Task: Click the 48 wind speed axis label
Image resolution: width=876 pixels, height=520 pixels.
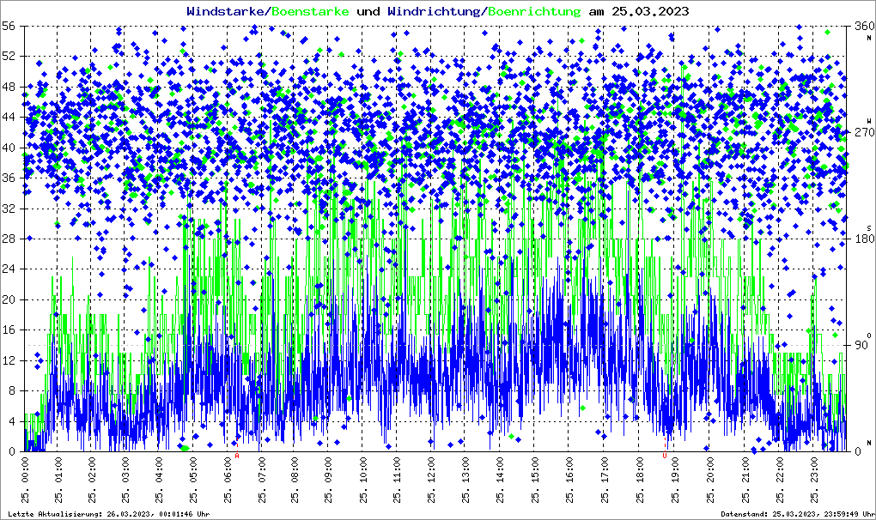Action: [x=9, y=87]
